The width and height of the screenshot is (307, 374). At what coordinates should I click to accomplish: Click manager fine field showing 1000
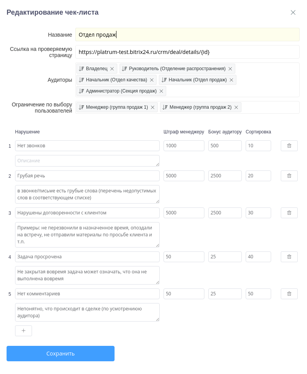pyautogui.click(x=184, y=146)
